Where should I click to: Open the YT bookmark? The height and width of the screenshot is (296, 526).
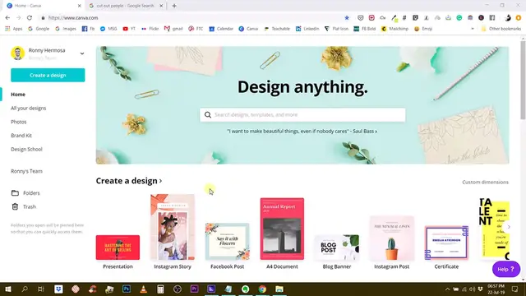click(x=129, y=29)
